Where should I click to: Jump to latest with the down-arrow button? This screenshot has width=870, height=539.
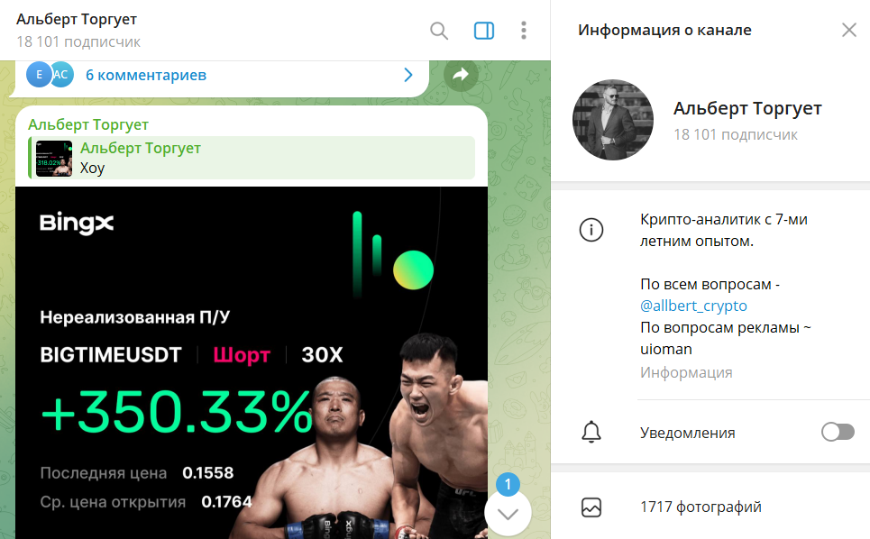508,514
